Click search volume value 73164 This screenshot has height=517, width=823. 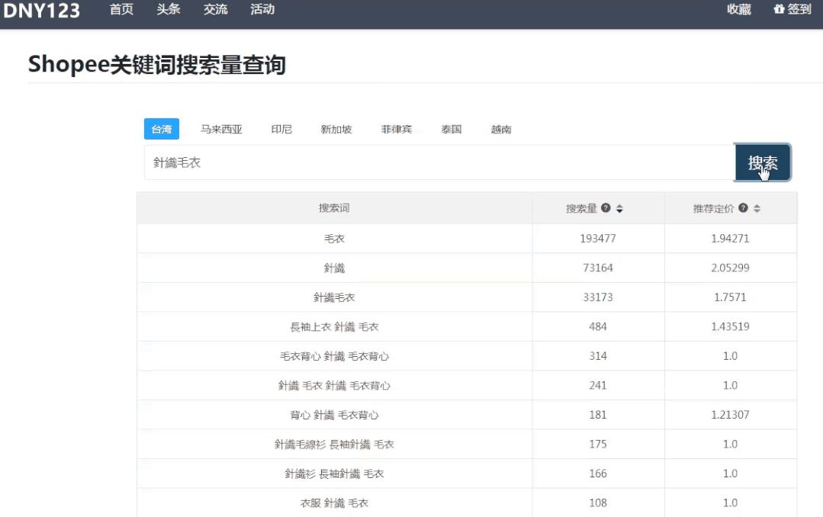pyautogui.click(x=598, y=268)
